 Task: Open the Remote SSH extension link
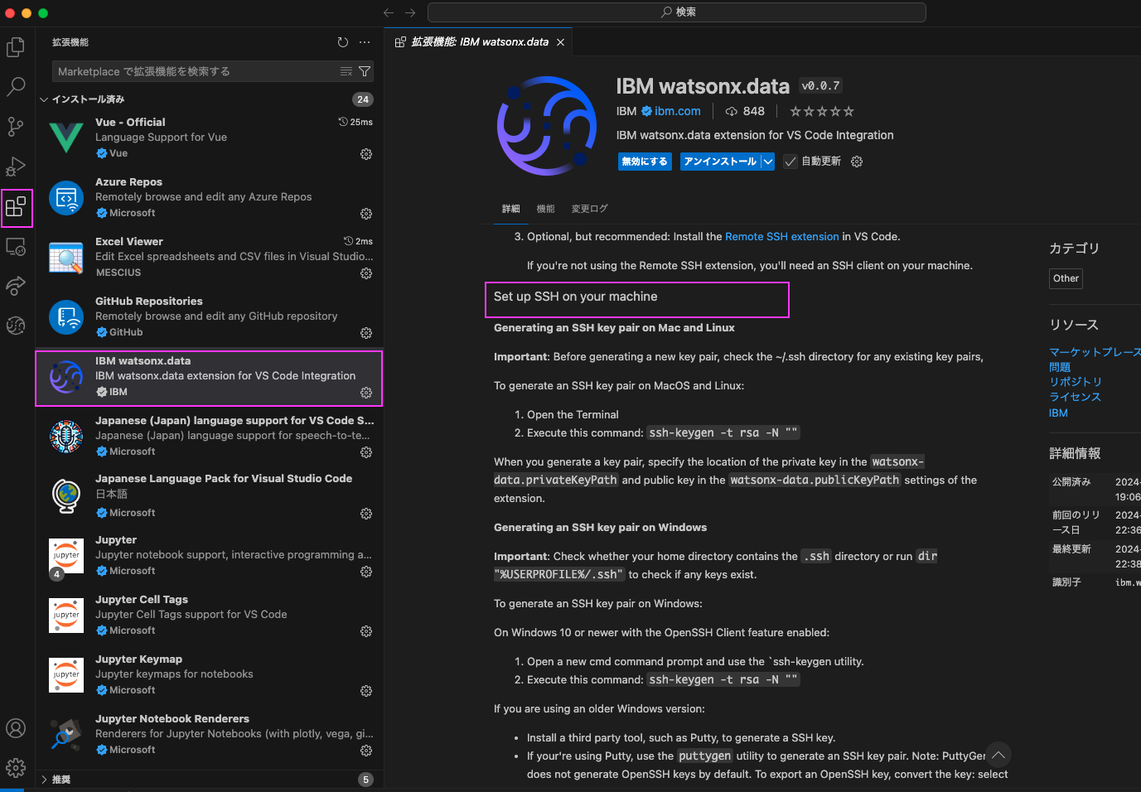pos(782,236)
